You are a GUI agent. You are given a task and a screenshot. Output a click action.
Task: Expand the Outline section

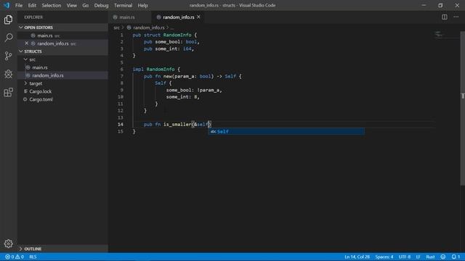coord(21,249)
